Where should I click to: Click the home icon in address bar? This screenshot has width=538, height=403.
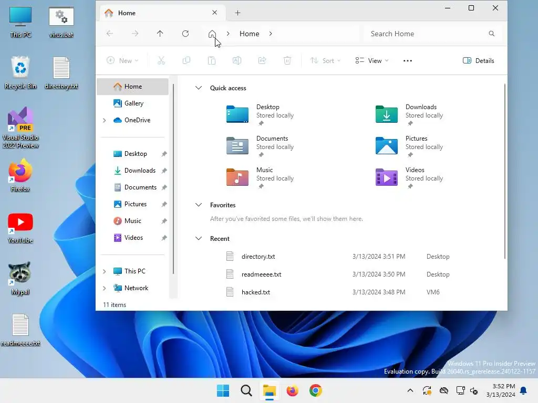tap(212, 34)
